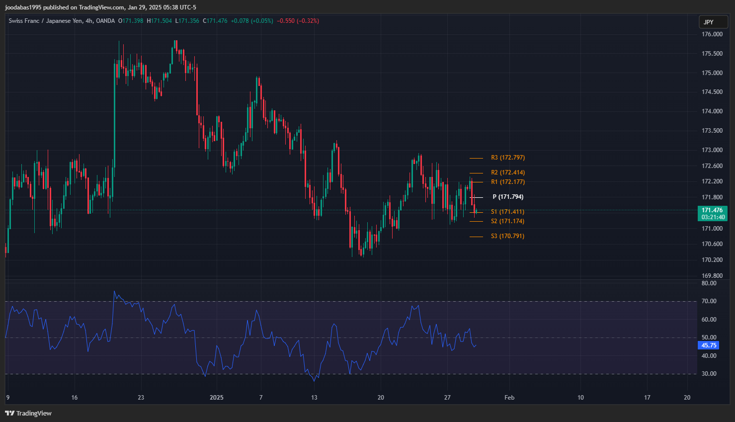Image resolution: width=735 pixels, height=422 pixels.
Task: Select the high value H171.504
Action: pos(159,21)
